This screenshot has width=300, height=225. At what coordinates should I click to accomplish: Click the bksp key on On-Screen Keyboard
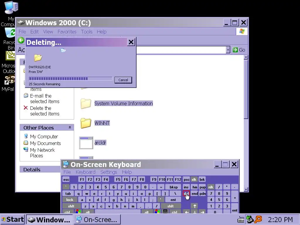(x=174, y=187)
